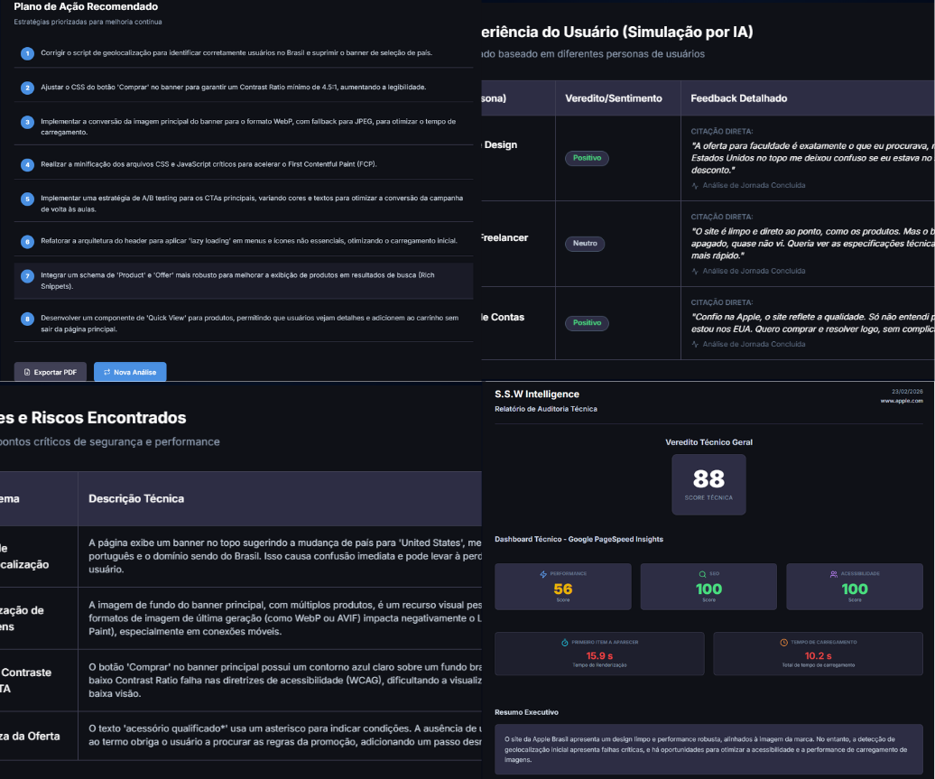
Task: Click the magnifier SEO icon
Action: 702,574
